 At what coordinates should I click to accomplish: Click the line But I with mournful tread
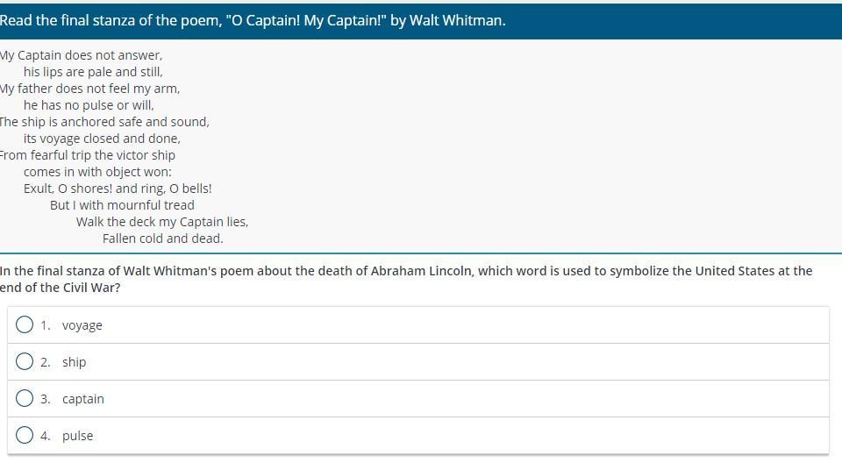point(122,205)
